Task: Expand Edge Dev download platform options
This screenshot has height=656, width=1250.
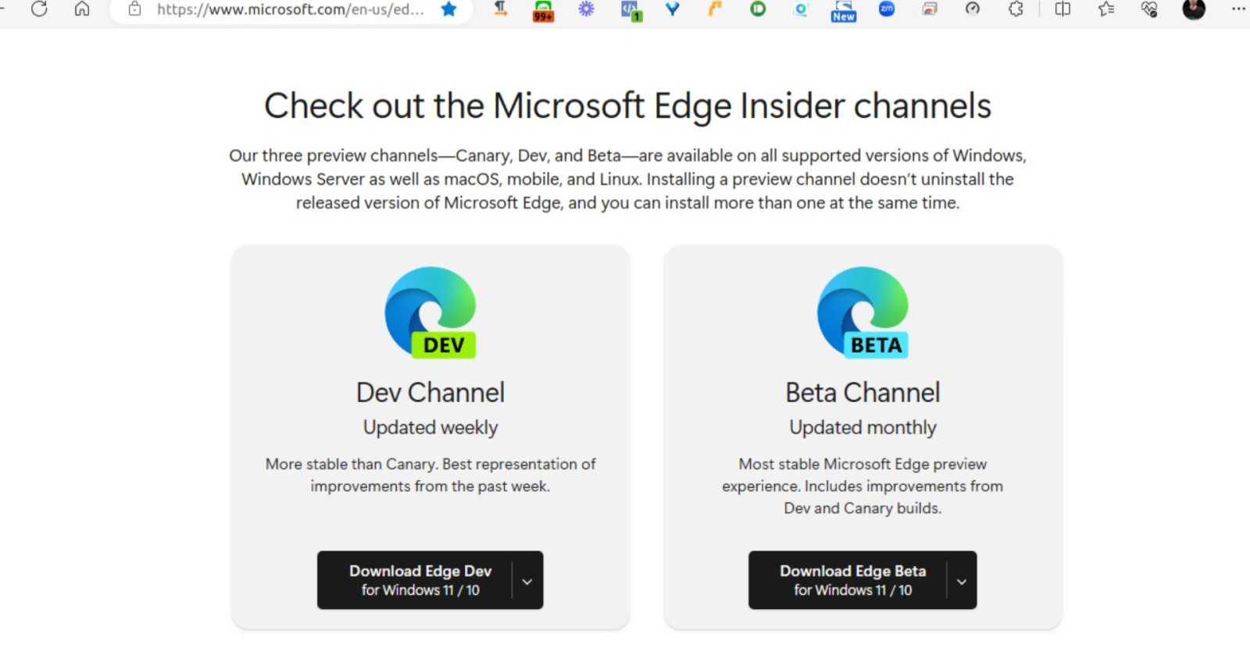Action: coord(527,581)
